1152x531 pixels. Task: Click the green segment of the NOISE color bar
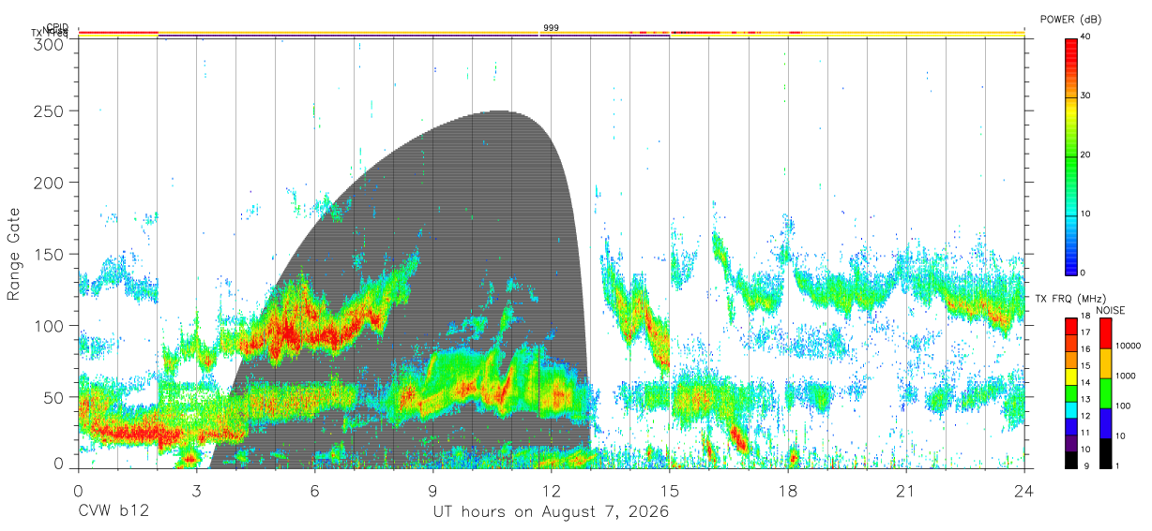point(1106,393)
